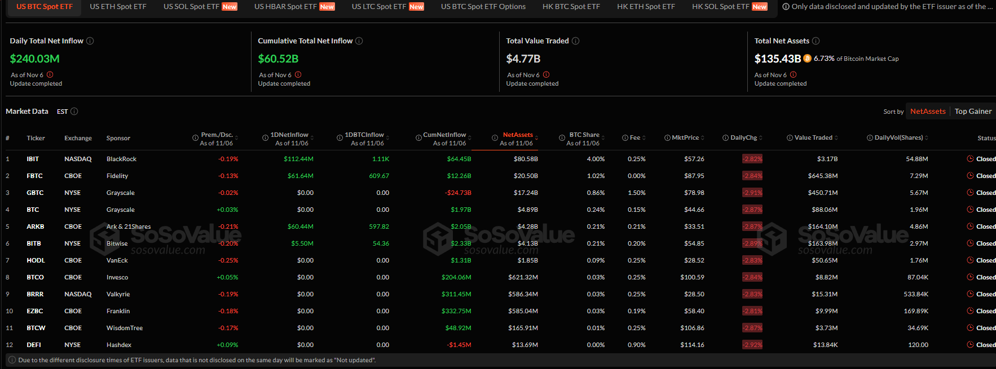Switch to HK BTC Spot ETF tab
Image resolution: width=996 pixels, height=369 pixels.
tap(571, 7)
